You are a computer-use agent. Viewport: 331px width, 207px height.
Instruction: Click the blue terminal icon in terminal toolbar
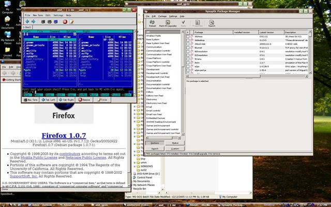(x=56, y=22)
